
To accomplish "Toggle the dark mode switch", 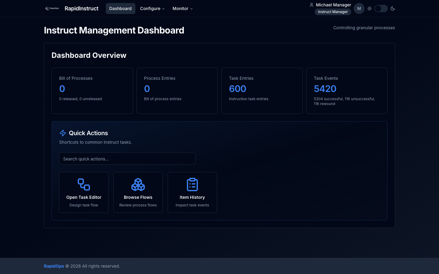I will 381,9.
